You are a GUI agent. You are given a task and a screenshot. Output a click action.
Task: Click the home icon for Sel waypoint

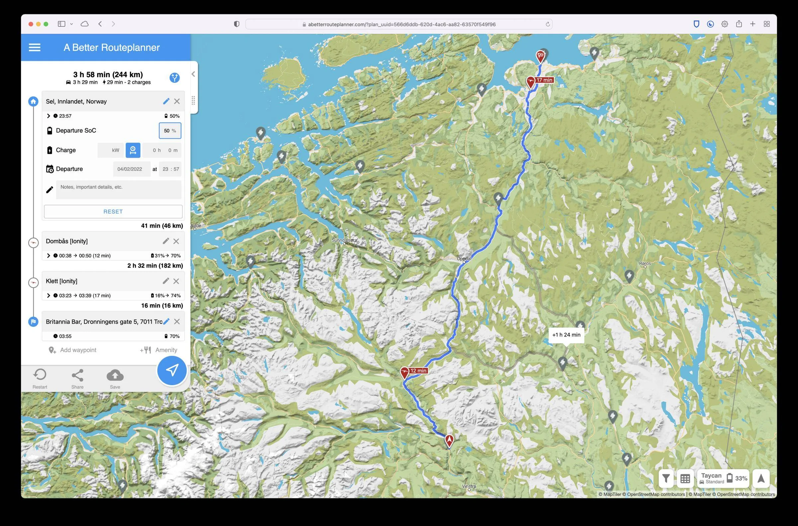33,101
